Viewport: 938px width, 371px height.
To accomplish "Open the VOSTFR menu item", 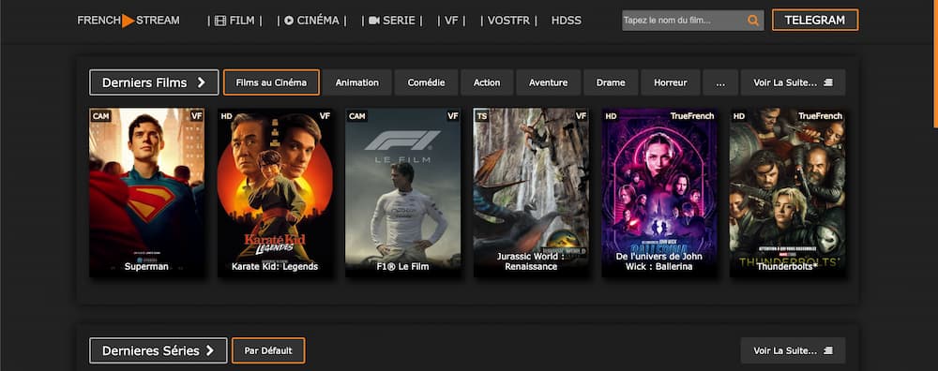I will [508, 21].
